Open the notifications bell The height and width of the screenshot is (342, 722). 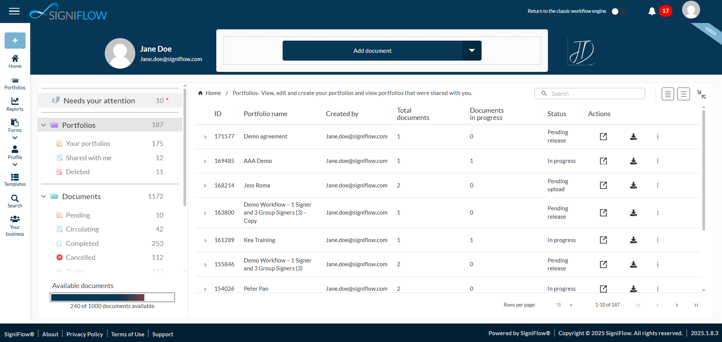pos(652,11)
